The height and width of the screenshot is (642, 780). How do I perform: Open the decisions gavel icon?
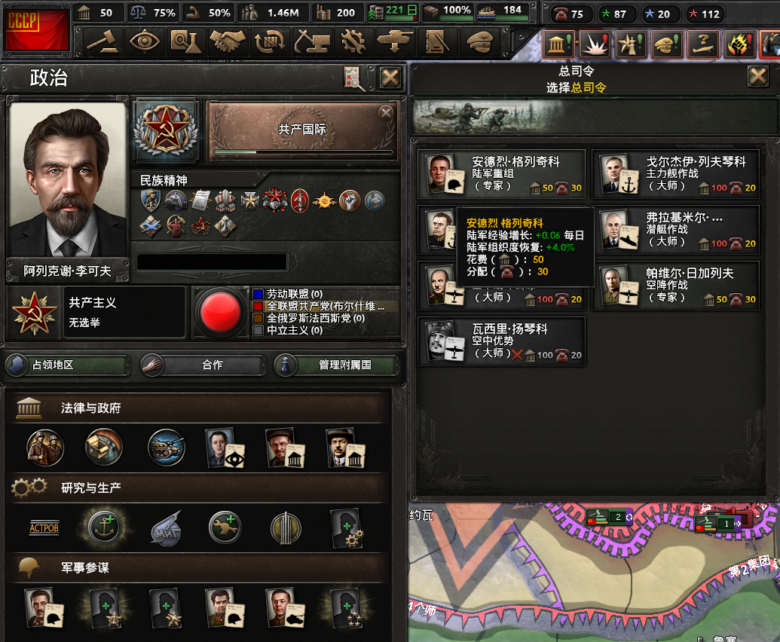[102, 41]
